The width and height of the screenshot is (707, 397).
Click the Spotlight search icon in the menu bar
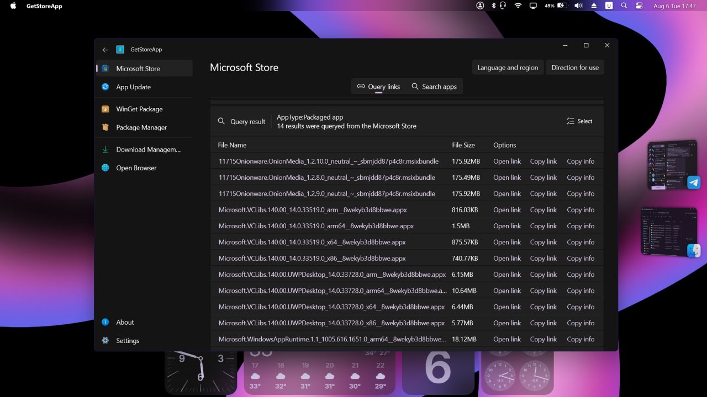point(624,6)
